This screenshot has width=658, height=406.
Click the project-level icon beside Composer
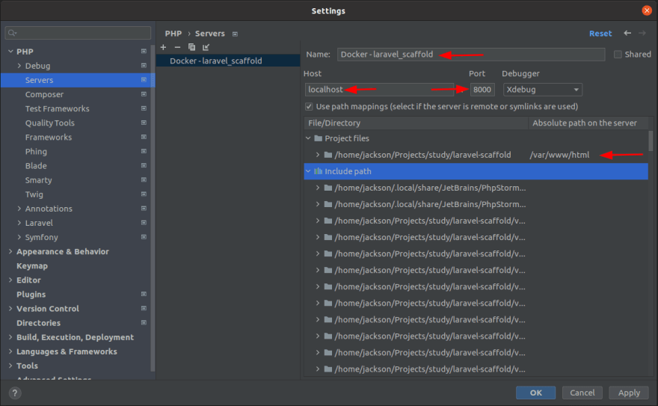coord(144,95)
